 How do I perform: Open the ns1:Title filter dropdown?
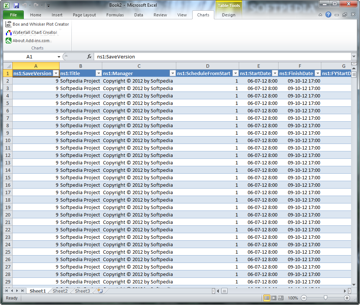[x=99, y=73]
